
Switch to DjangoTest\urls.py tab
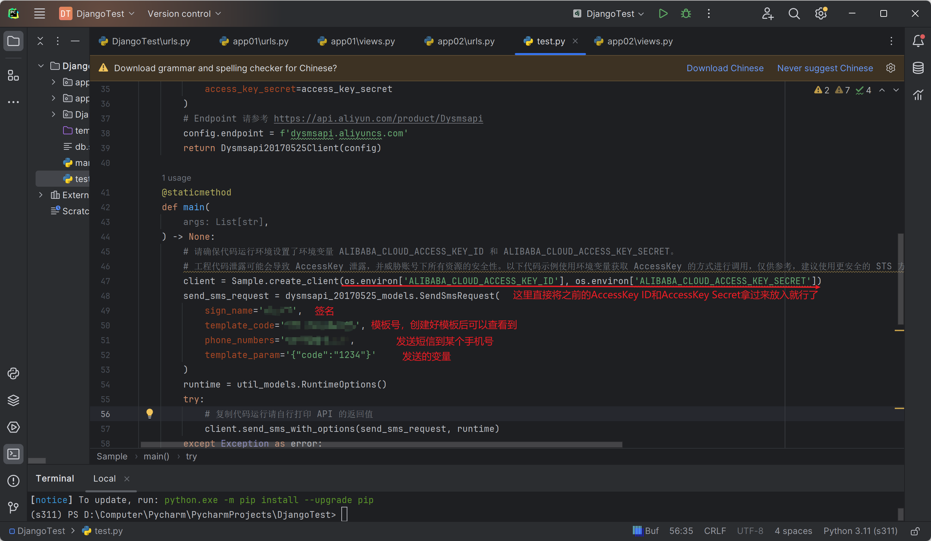[145, 41]
